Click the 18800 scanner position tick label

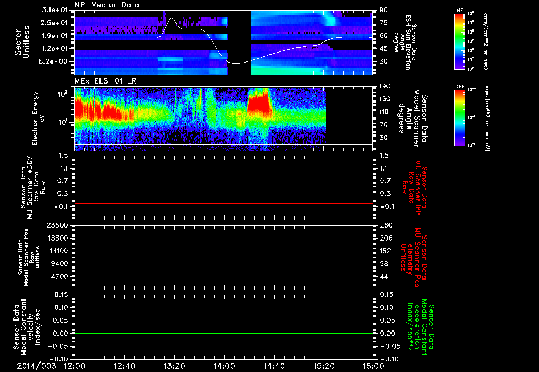pyautogui.click(x=58, y=238)
